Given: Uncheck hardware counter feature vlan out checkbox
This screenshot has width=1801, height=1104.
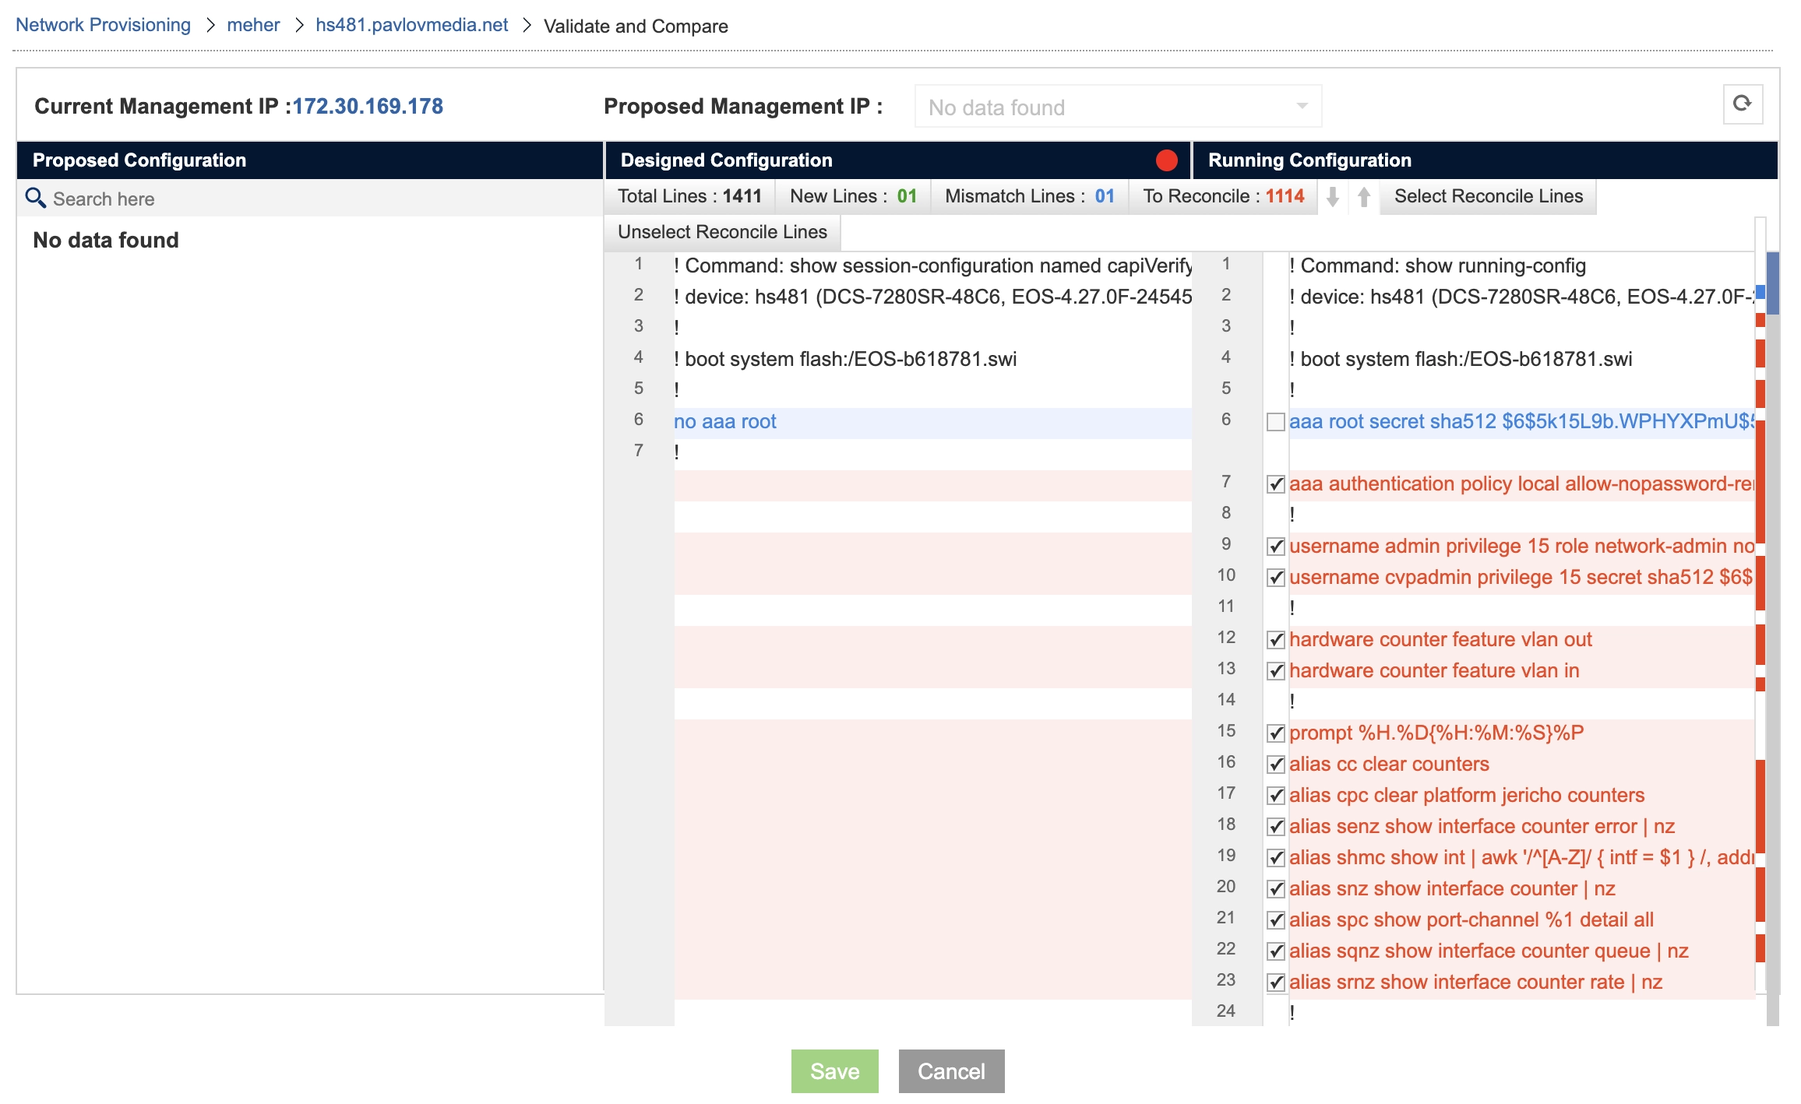Looking at the screenshot, I should [x=1276, y=640].
